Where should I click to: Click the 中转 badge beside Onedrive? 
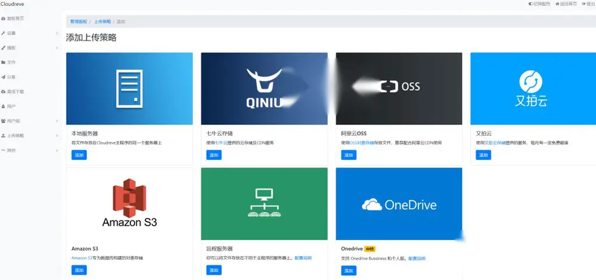370,249
